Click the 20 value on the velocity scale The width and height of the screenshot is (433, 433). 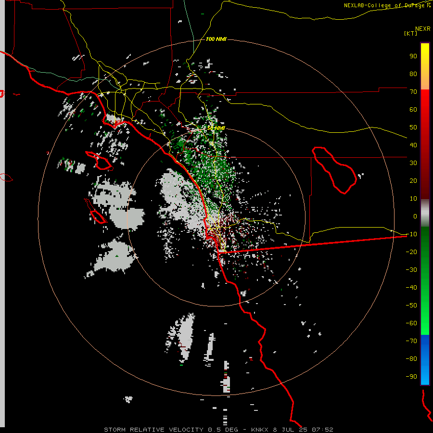coord(413,180)
